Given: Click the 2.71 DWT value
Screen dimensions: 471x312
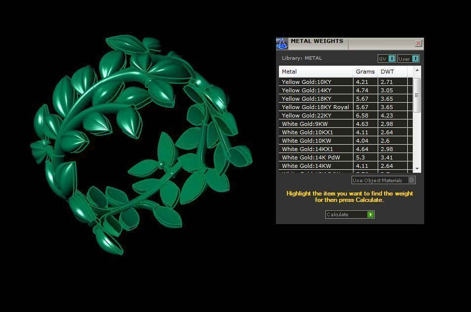Looking at the screenshot, I should 387,82.
